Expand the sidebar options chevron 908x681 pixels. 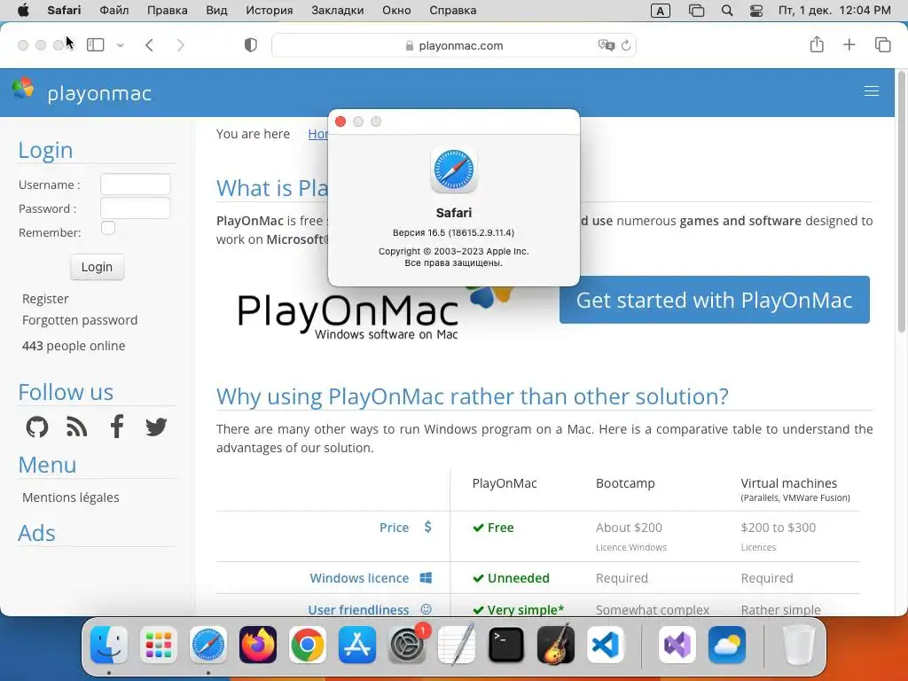(120, 45)
